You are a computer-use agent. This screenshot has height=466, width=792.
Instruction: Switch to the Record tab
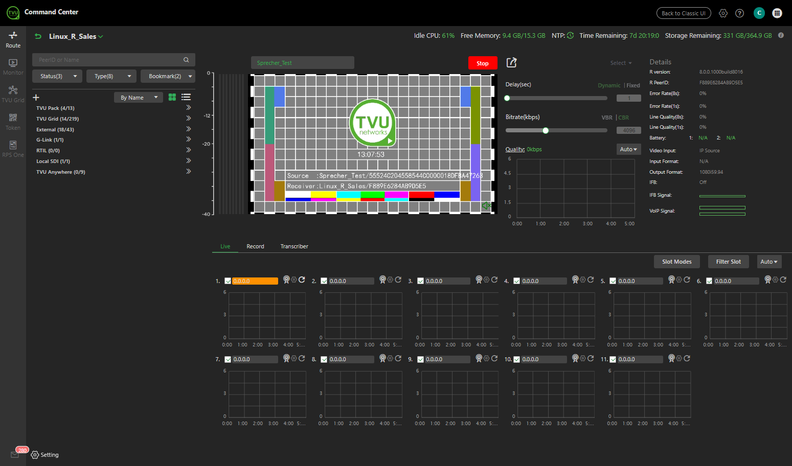coord(255,246)
